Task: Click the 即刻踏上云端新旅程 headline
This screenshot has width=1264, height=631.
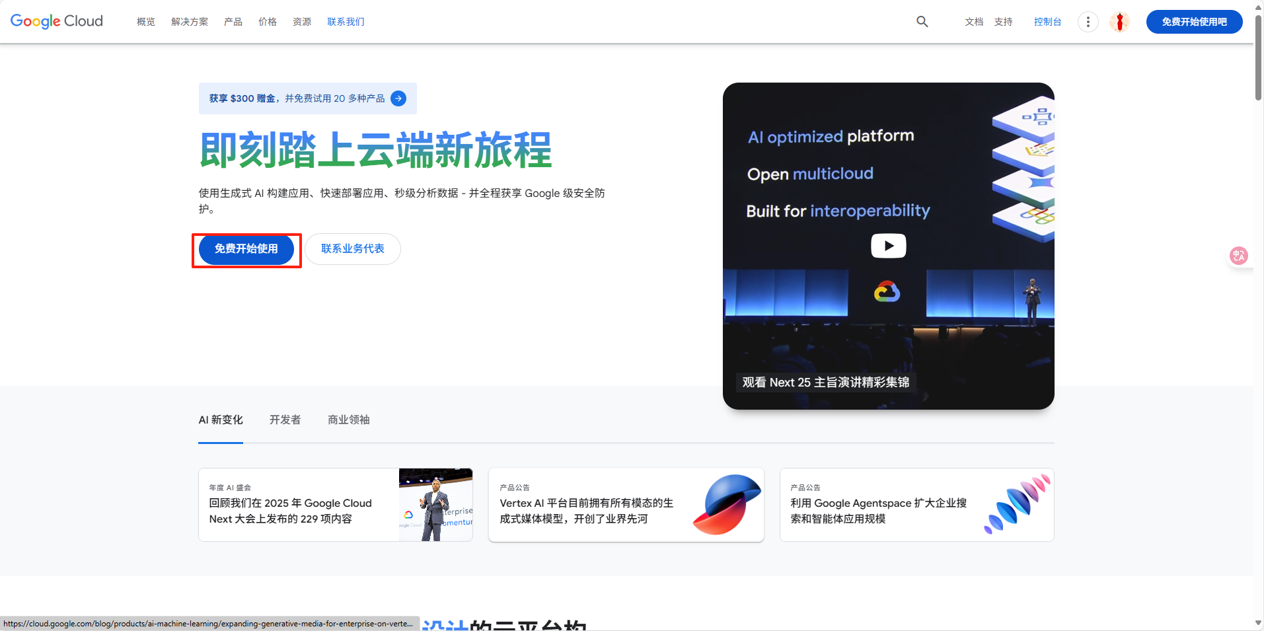Action: 375,151
